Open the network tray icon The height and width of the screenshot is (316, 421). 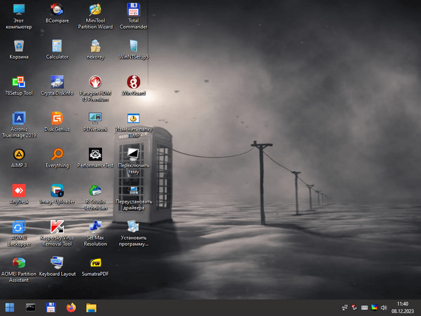[x=345, y=307]
